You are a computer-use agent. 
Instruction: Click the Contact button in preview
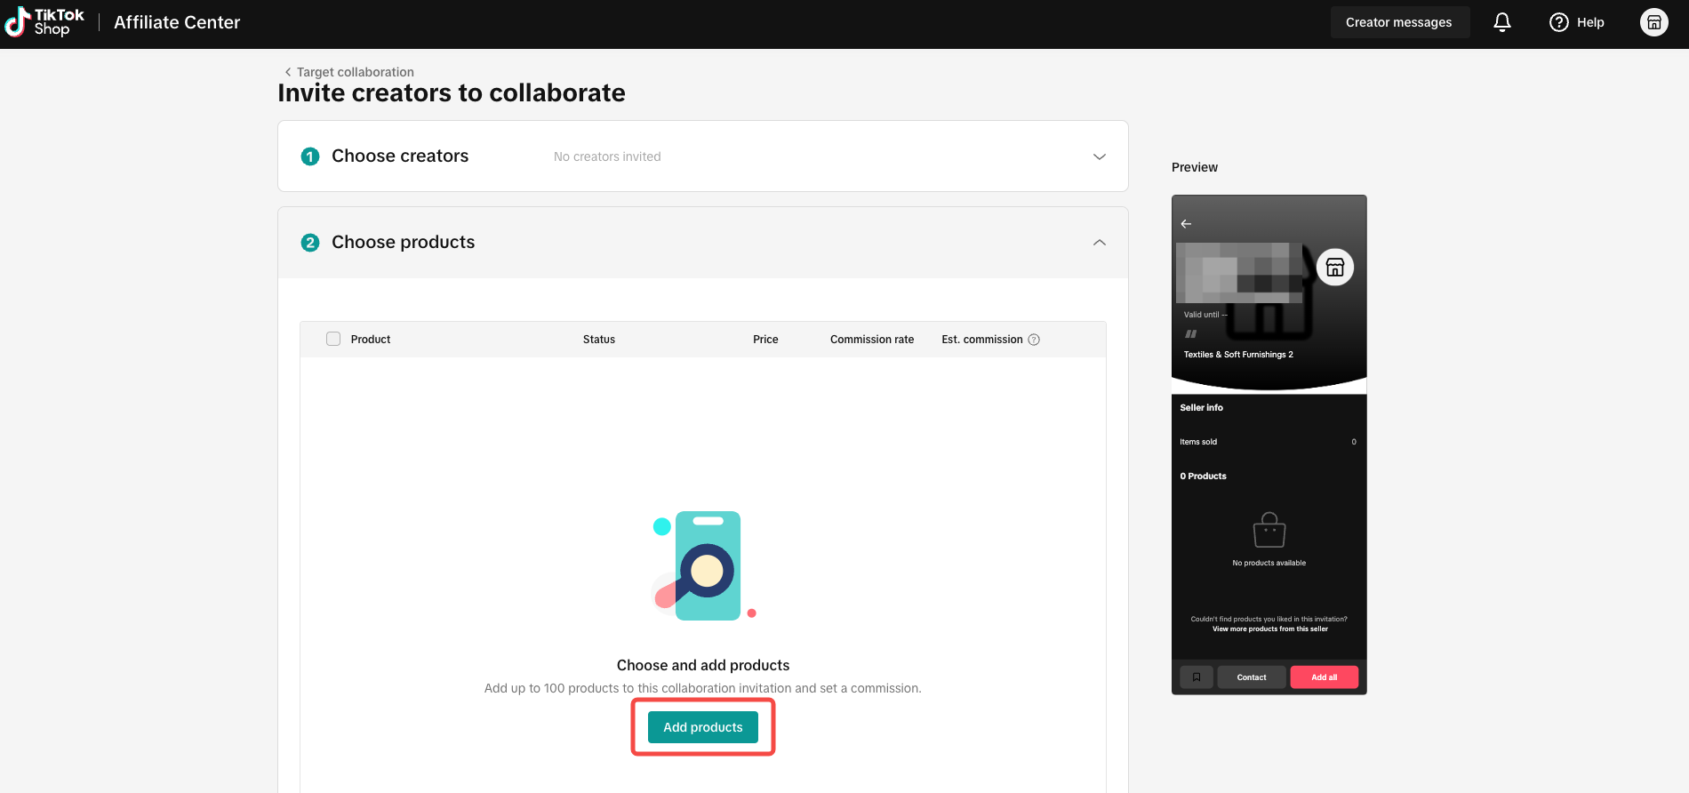[x=1252, y=677]
